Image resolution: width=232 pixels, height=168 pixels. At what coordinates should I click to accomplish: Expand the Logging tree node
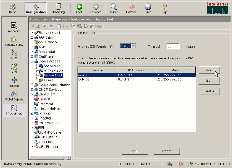click(32, 118)
